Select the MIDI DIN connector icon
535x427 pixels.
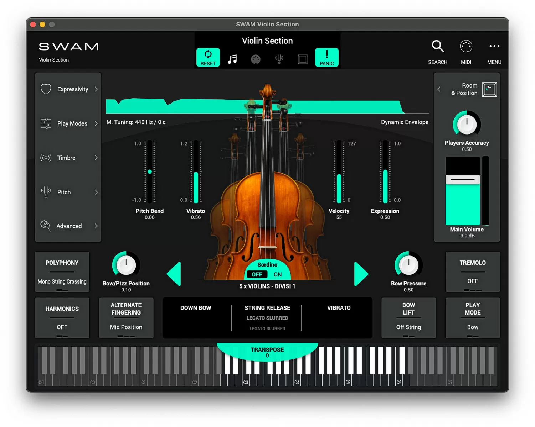point(256,58)
